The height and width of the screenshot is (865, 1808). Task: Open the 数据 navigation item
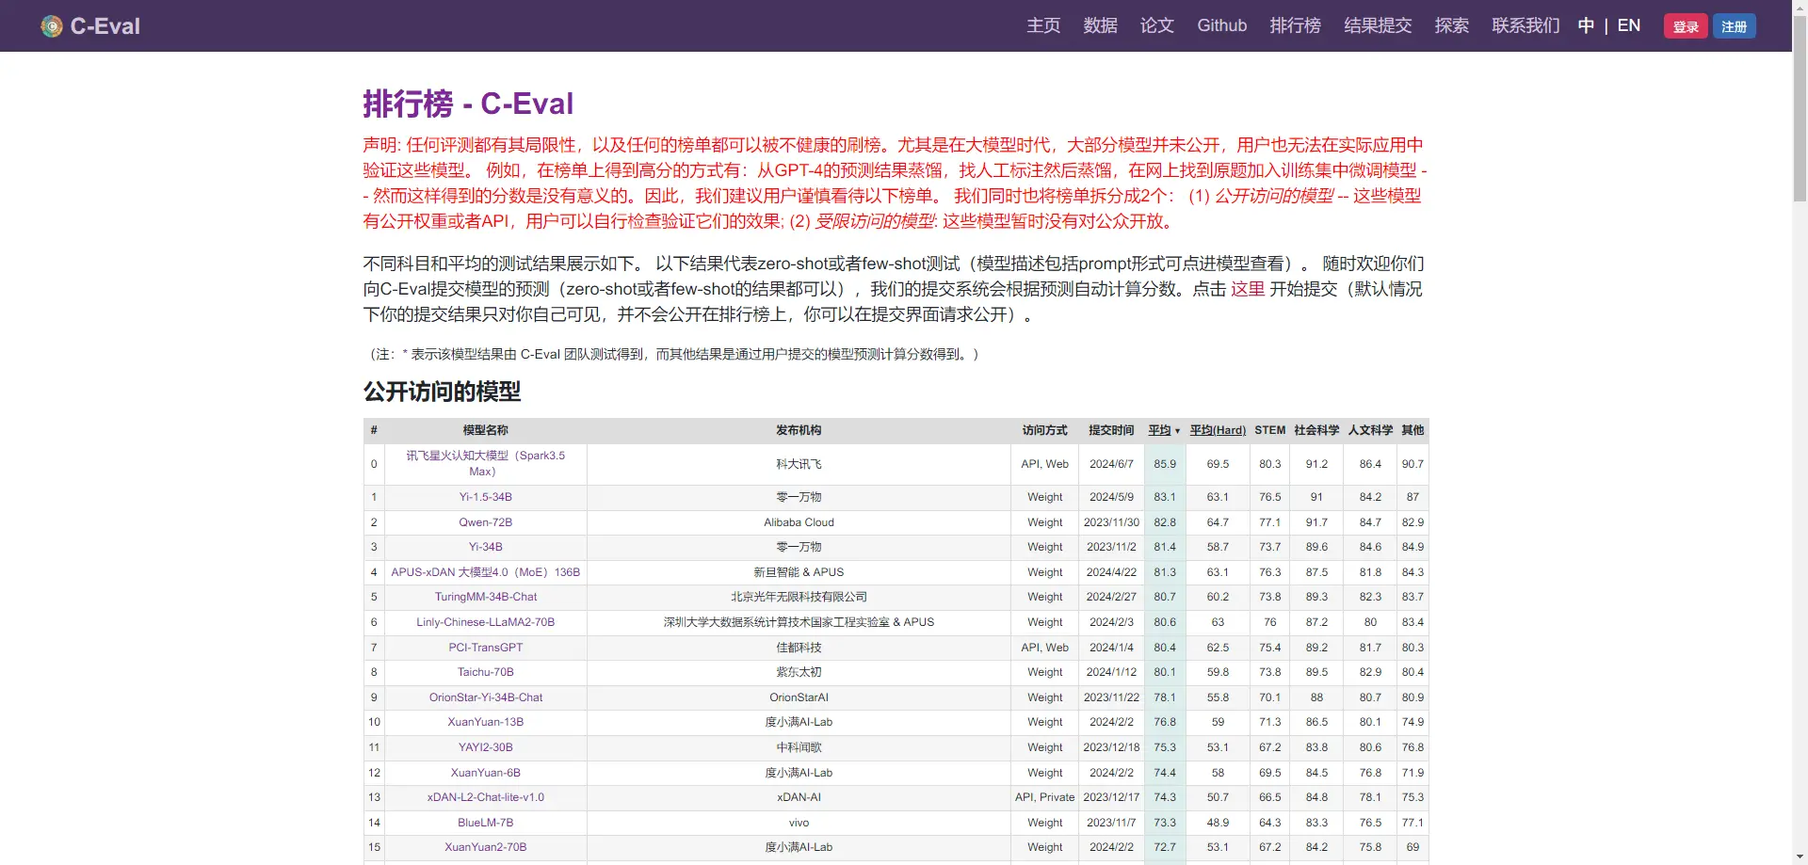pyautogui.click(x=1100, y=25)
